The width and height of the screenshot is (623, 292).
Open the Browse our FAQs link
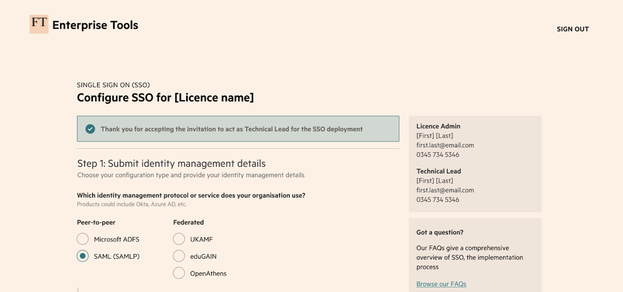coord(441,284)
